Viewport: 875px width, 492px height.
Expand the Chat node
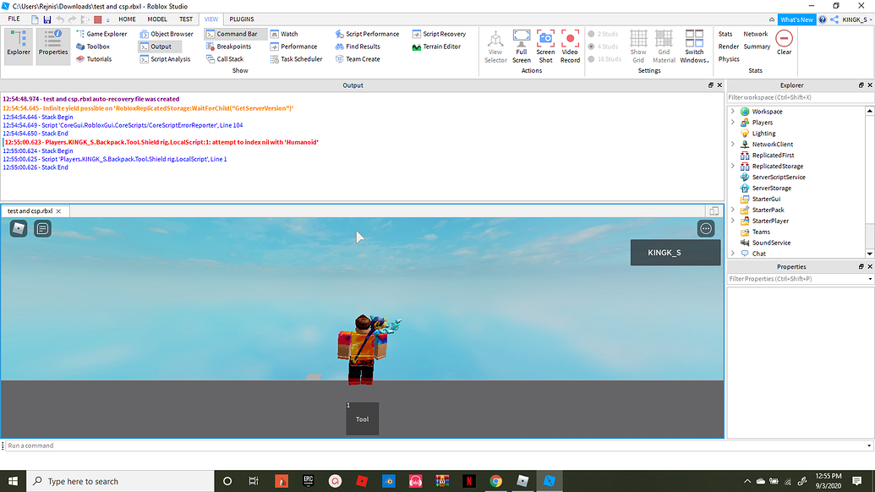point(733,254)
